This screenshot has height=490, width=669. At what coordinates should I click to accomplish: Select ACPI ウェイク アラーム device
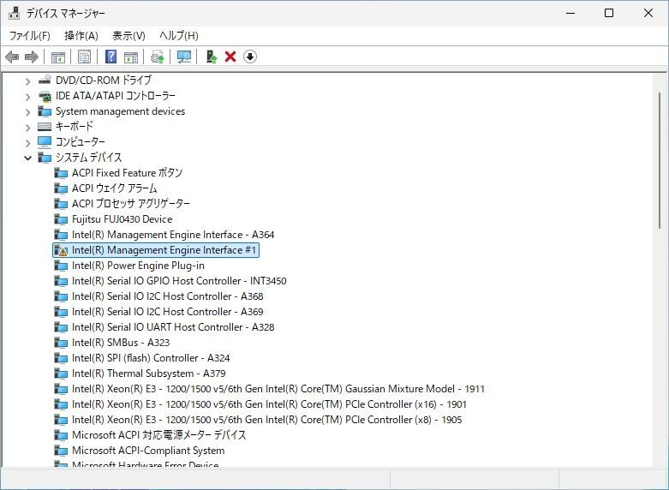tap(114, 188)
